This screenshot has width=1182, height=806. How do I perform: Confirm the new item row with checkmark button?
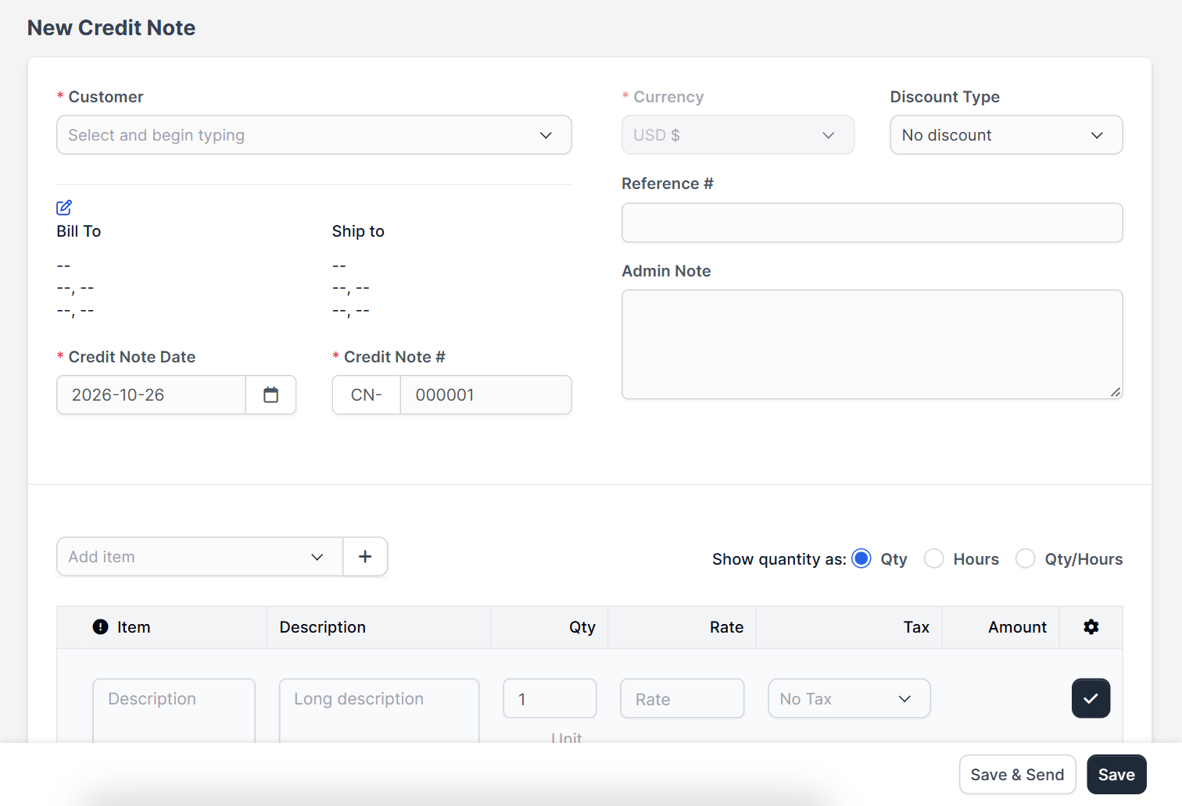coord(1091,698)
